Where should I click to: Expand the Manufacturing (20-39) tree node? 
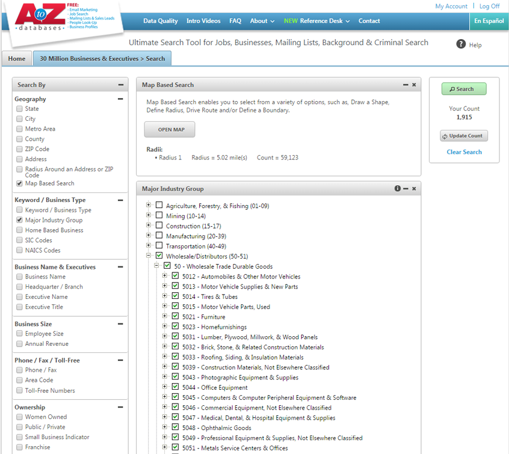coord(149,235)
